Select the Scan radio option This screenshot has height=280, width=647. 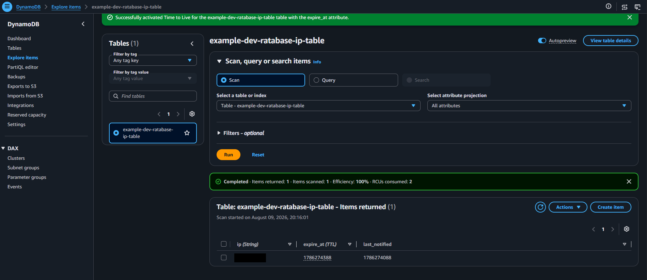point(224,80)
